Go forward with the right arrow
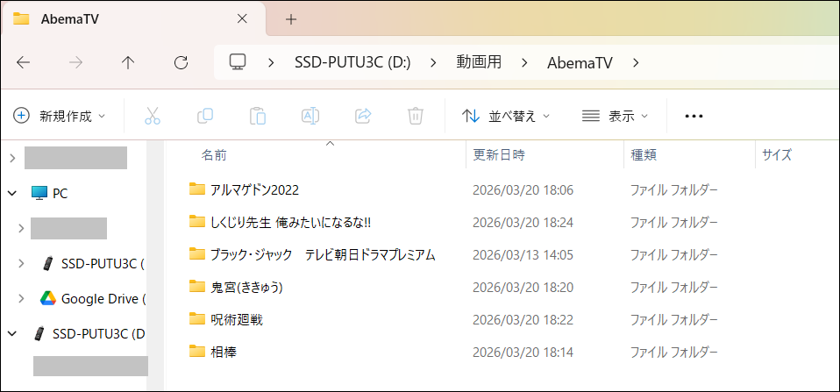 75,63
